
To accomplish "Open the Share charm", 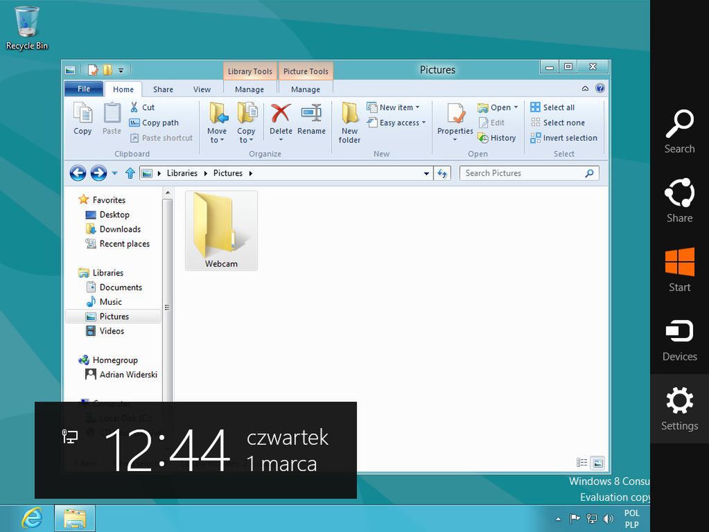I will coord(680,201).
